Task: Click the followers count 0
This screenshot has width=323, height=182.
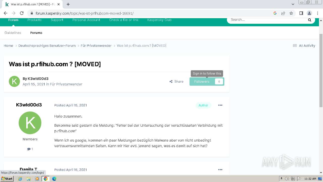Action: pyautogui.click(x=219, y=81)
